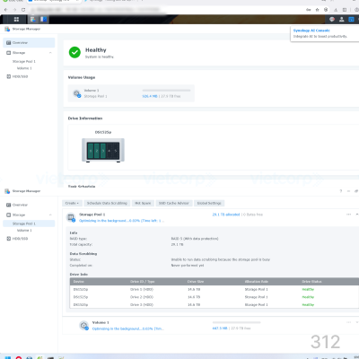Sort by the Drive Status column header
Viewport: 359px width, 359px height.
tap(311, 282)
